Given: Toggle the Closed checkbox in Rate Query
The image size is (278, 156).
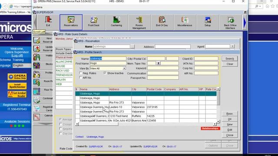Looking at the screenshot, I should point(60,124).
